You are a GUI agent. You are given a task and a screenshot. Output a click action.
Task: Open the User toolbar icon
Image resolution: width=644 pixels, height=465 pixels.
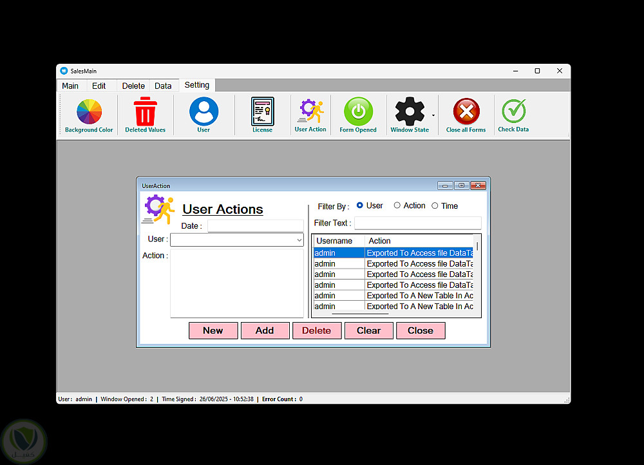pos(204,115)
